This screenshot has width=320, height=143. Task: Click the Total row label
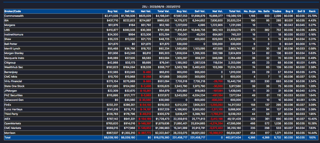click(x=7, y=138)
